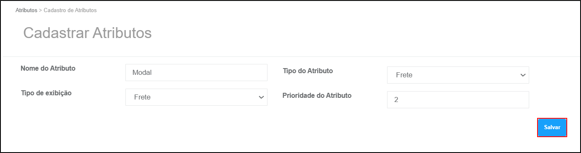The image size is (581, 153).
Task: Go to Atributos breadcrumb link
Action: click(x=26, y=10)
